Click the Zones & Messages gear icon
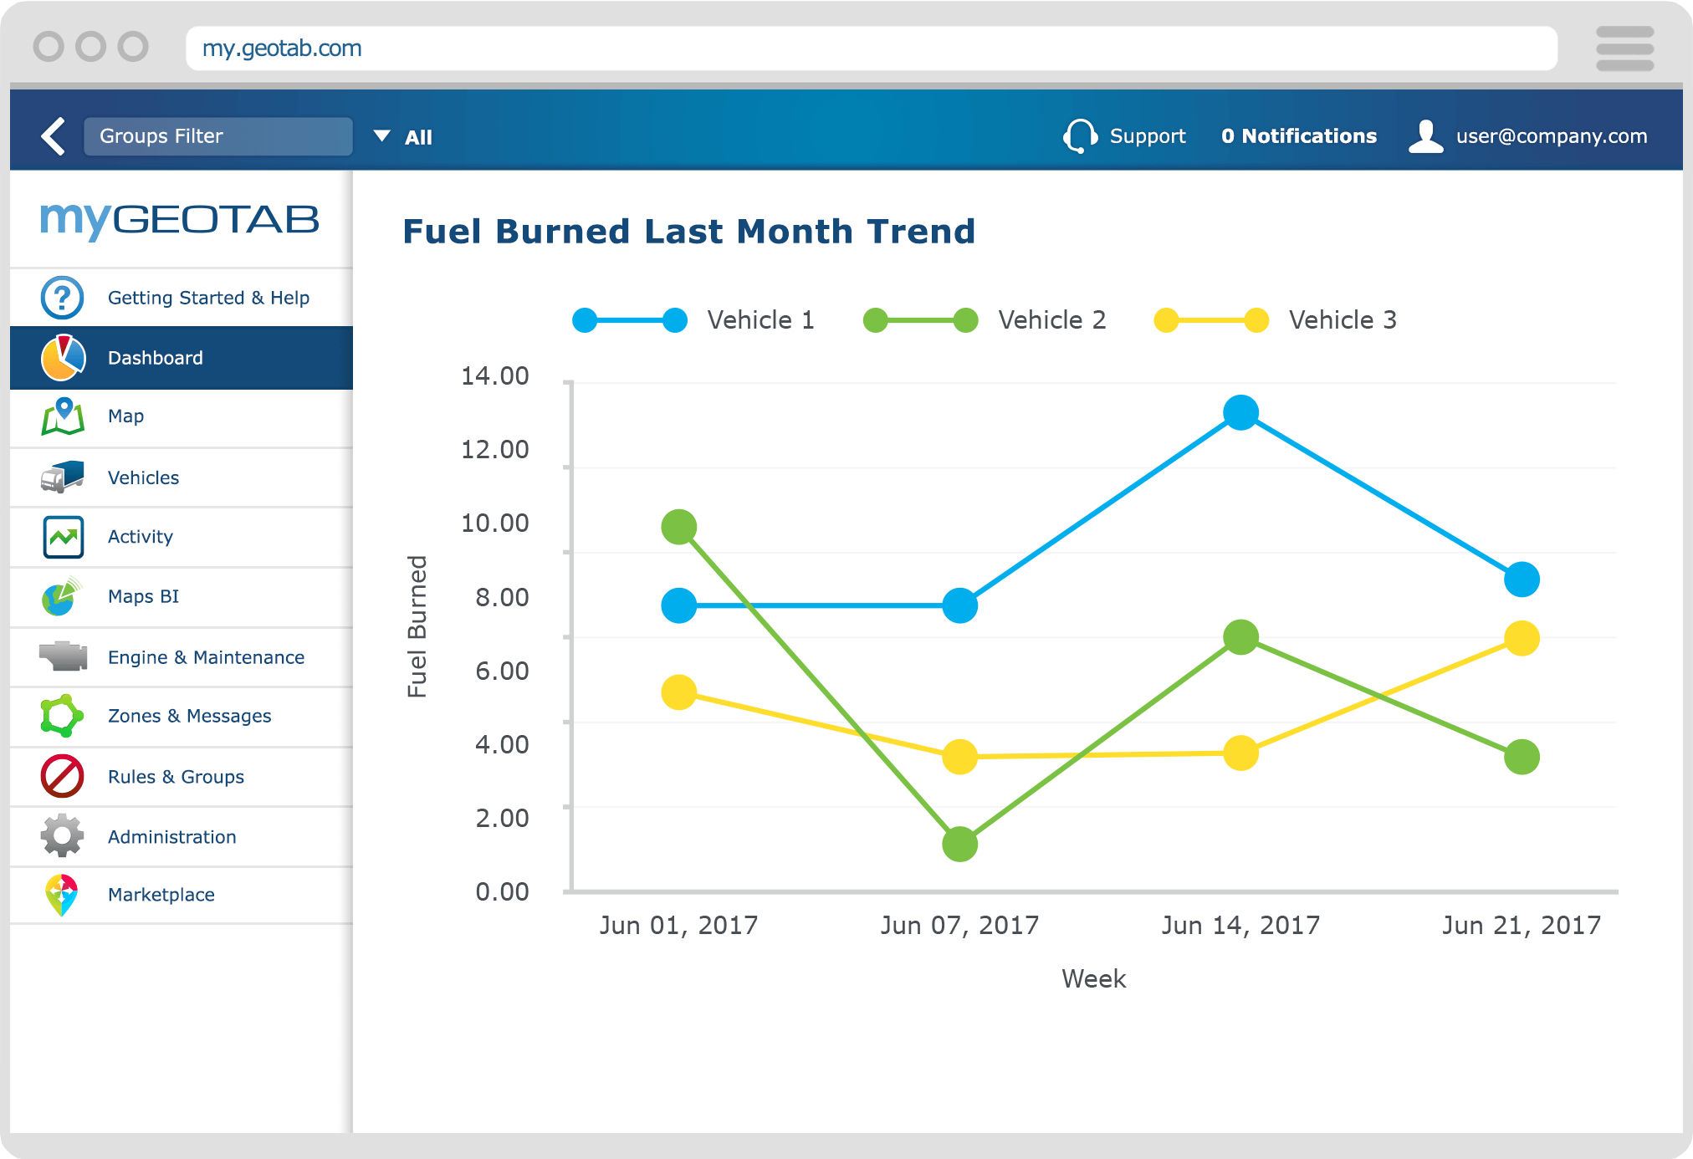This screenshot has height=1159, width=1693. pos(60,717)
